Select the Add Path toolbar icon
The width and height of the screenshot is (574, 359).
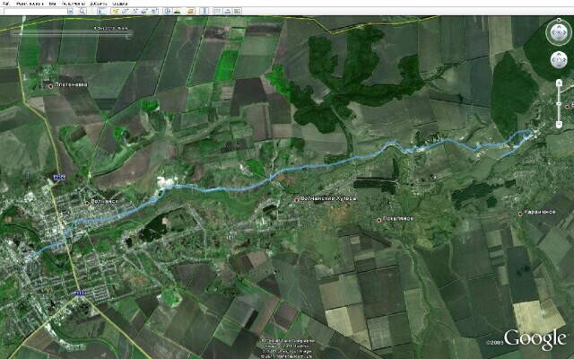tap(135, 11)
